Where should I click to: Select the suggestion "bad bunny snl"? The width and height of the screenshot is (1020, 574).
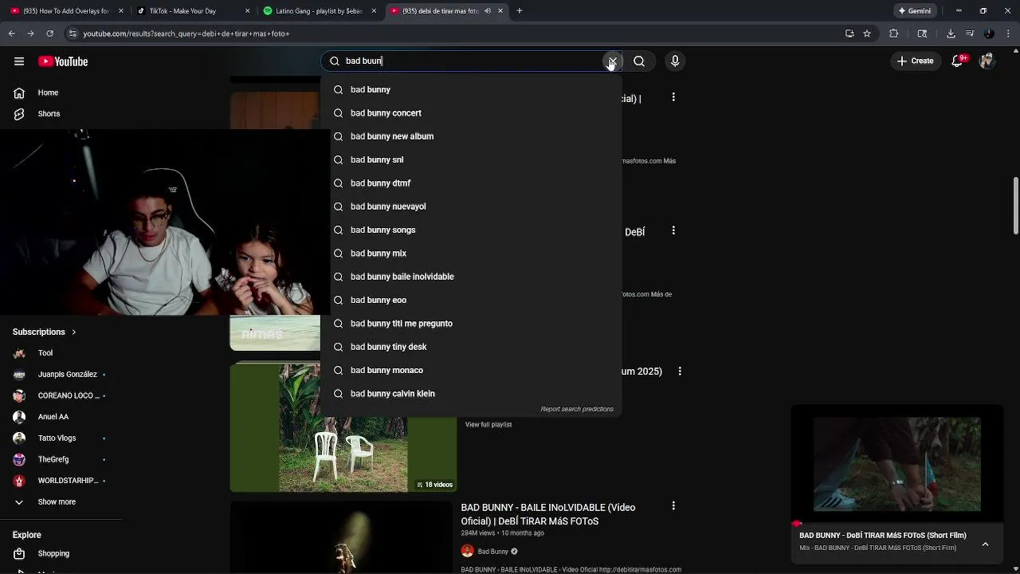click(470, 159)
